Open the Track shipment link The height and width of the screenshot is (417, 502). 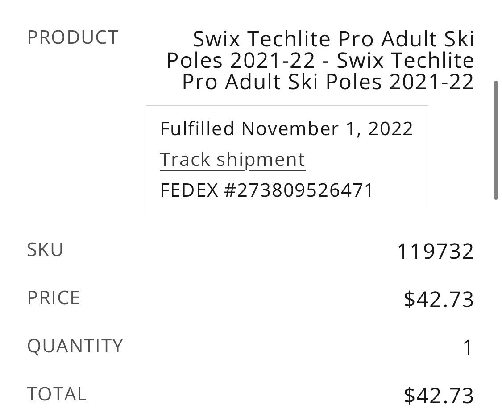click(x=232, y=160)
